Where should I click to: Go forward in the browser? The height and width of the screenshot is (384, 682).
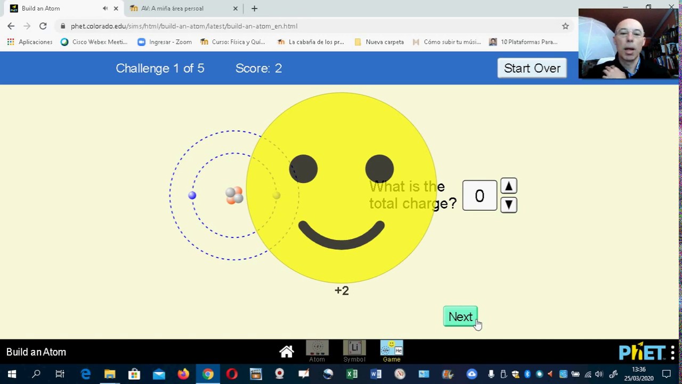[27, 26]
